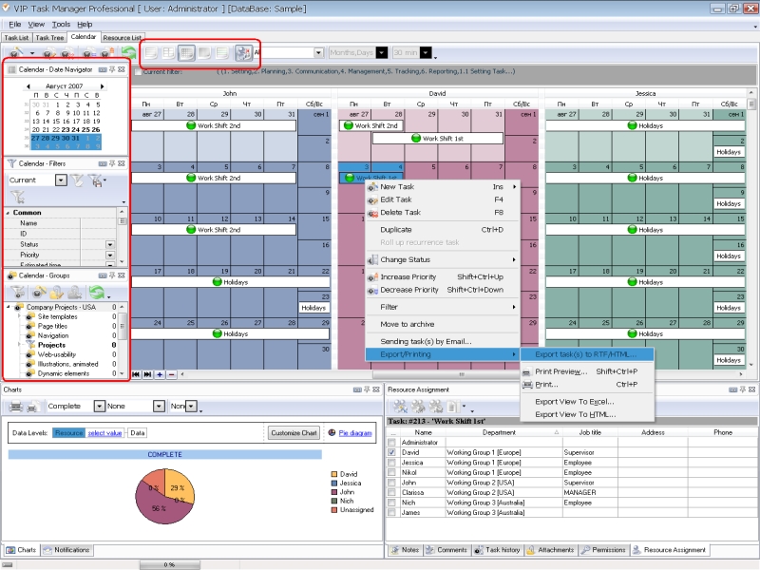The image size is (760, 570).
Task: Click the save filter funnel icon
Action: click(x=96, y=180)
